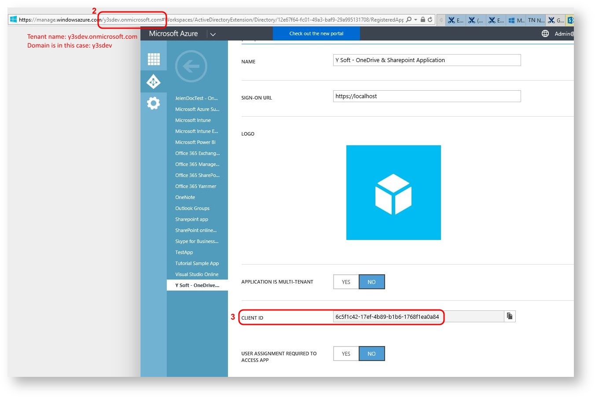Click the All Items grid icon

pos(154,59)
